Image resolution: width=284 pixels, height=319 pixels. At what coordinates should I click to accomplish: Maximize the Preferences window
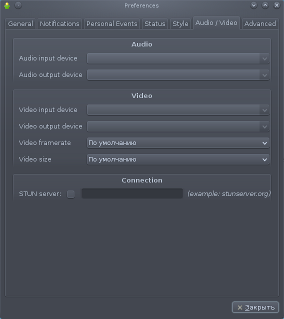click(265, 5)
